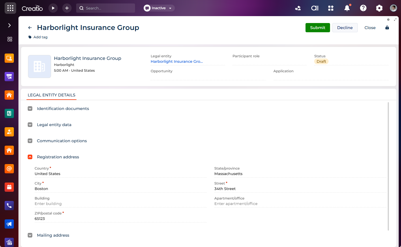Open the application hub widgets icon
Viewport: 401px width, 247px height.
click(331, 8)
